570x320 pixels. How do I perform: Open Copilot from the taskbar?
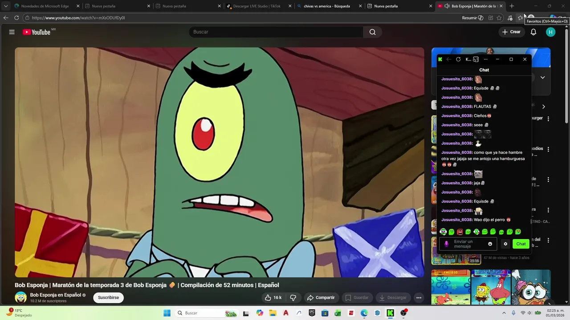click(x=260, y=313)
